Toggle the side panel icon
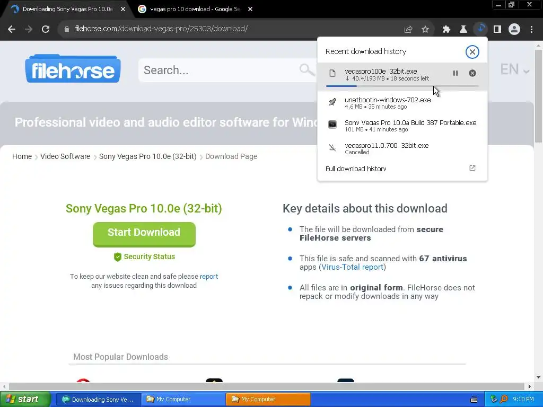 tap(497, 30)
